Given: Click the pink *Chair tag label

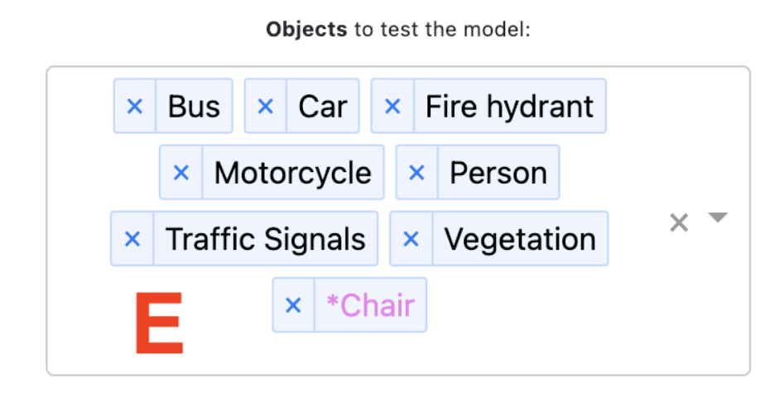Looking at the screenshot, I should (x=370, y=305).
